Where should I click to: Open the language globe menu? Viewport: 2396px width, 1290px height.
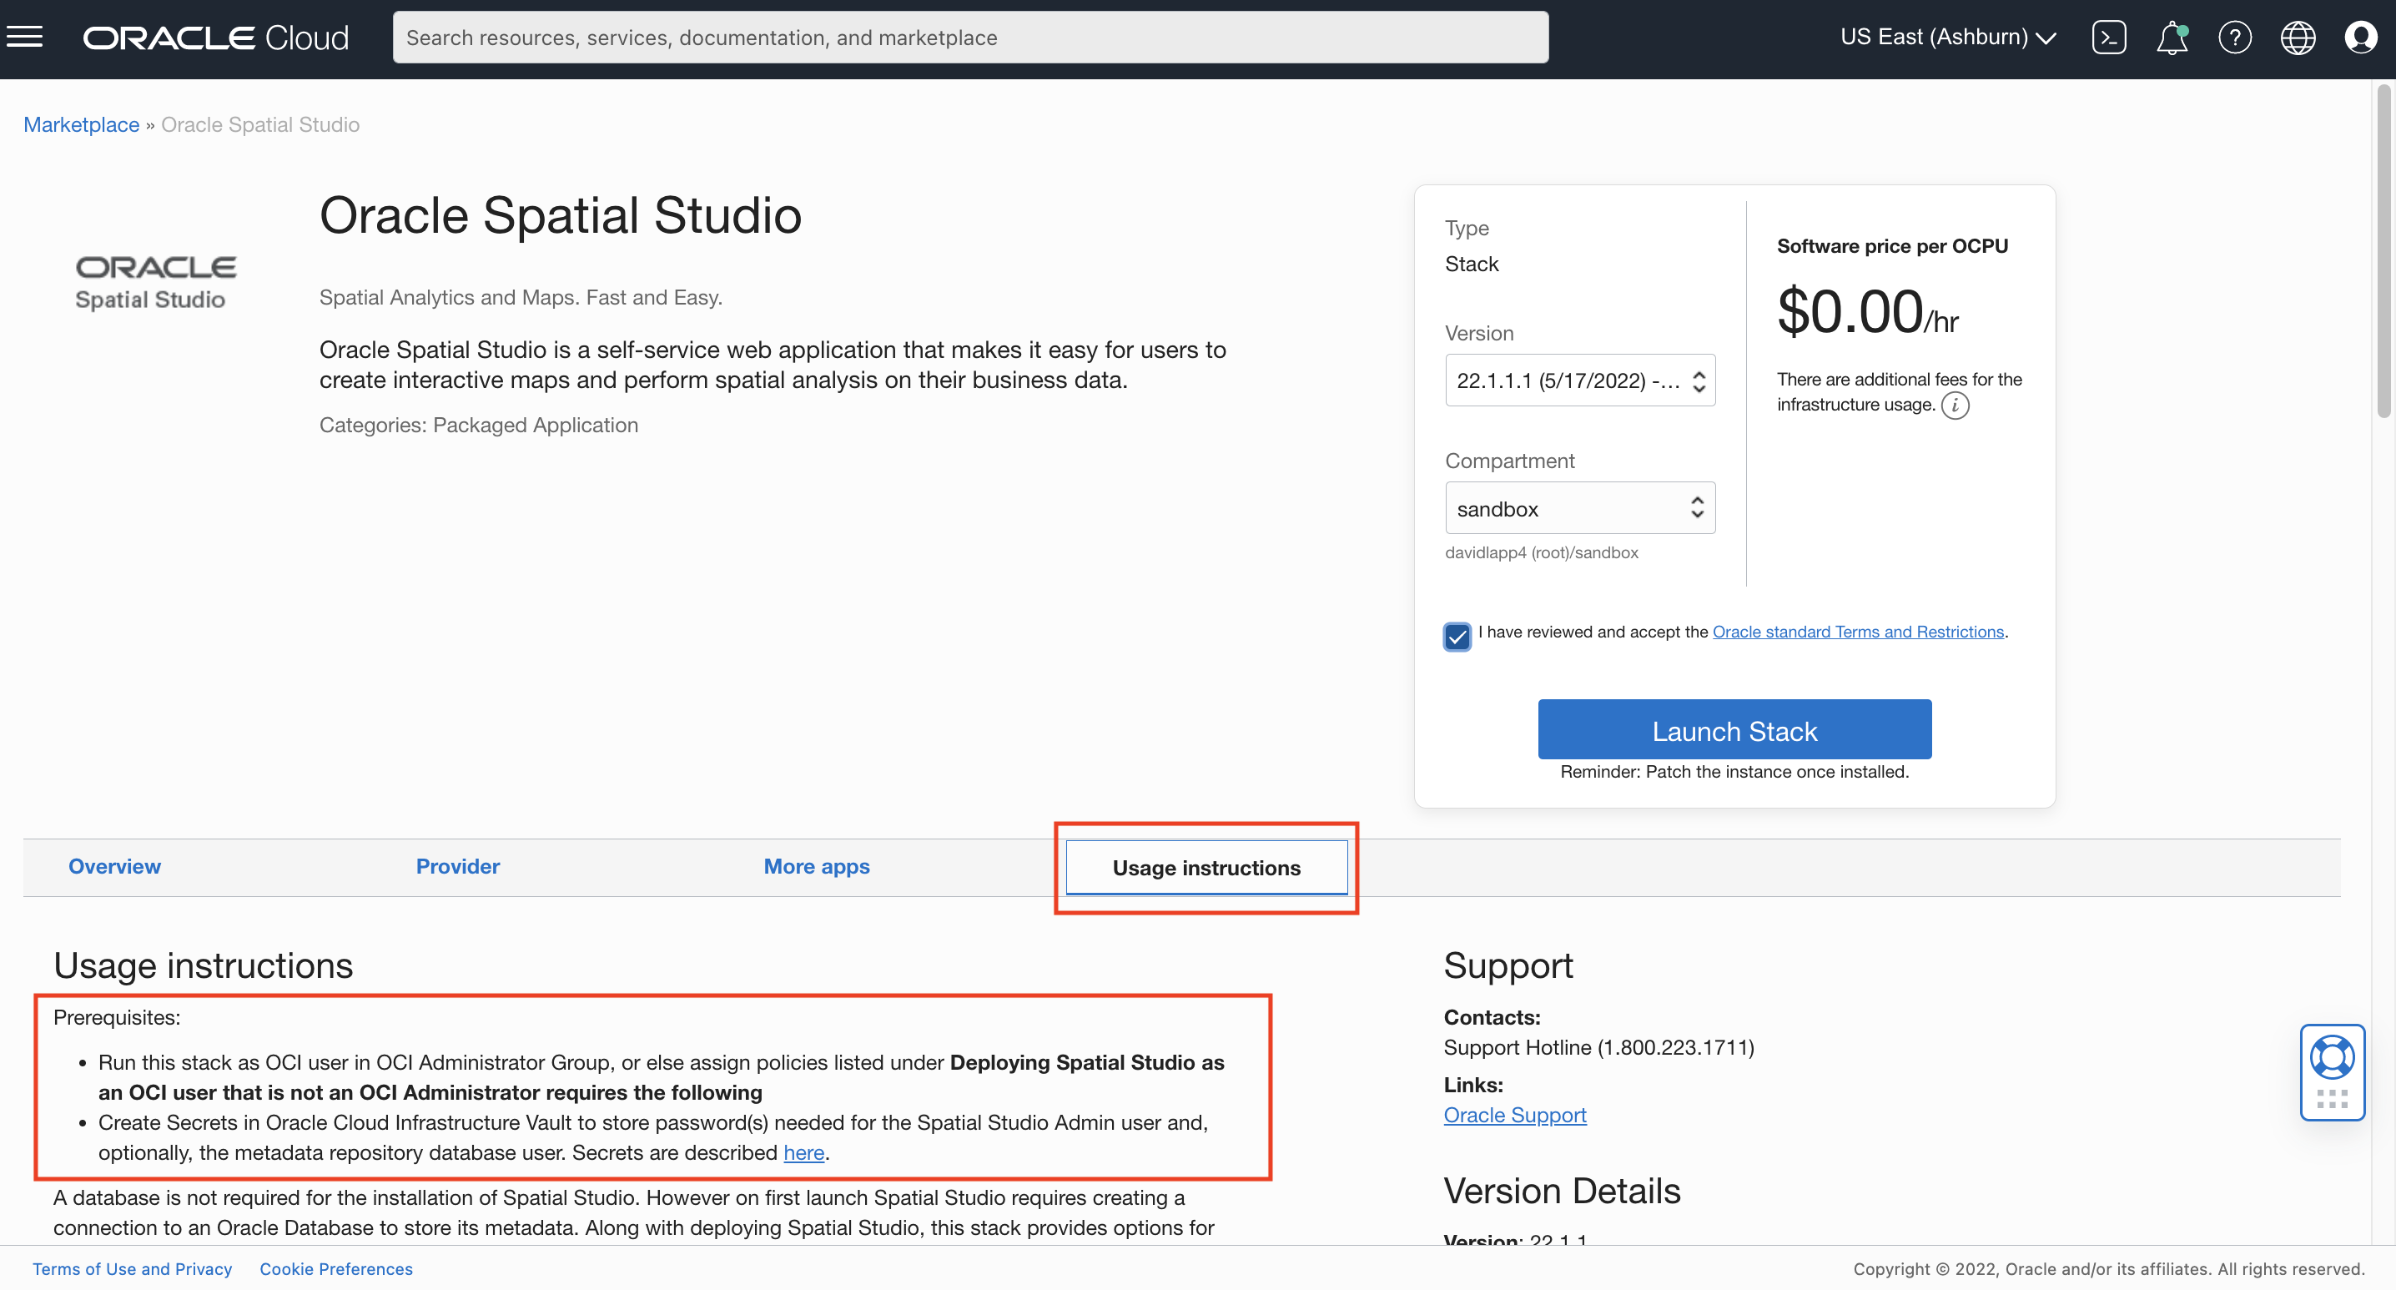pos(2298,38)
